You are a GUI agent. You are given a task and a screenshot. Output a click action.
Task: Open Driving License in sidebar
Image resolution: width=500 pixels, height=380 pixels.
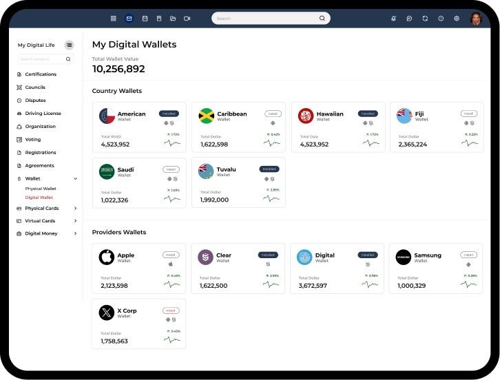[x=43, y=114]
